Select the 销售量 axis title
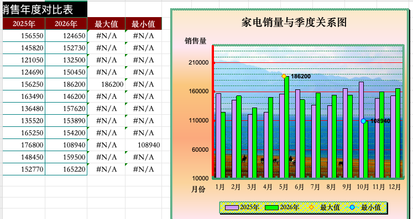This screenshot has width=413, height=219. [x=195, y=41]
